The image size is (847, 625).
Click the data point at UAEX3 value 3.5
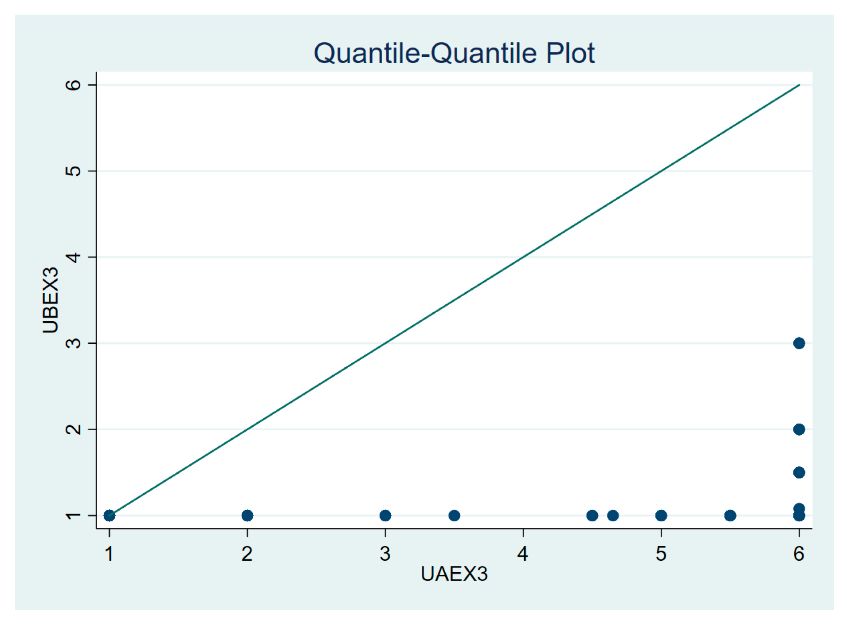click(454, 515)
